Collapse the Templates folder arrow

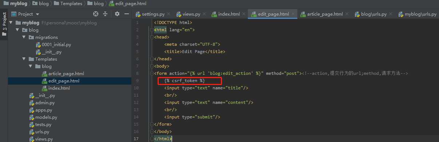pos(24,59)
